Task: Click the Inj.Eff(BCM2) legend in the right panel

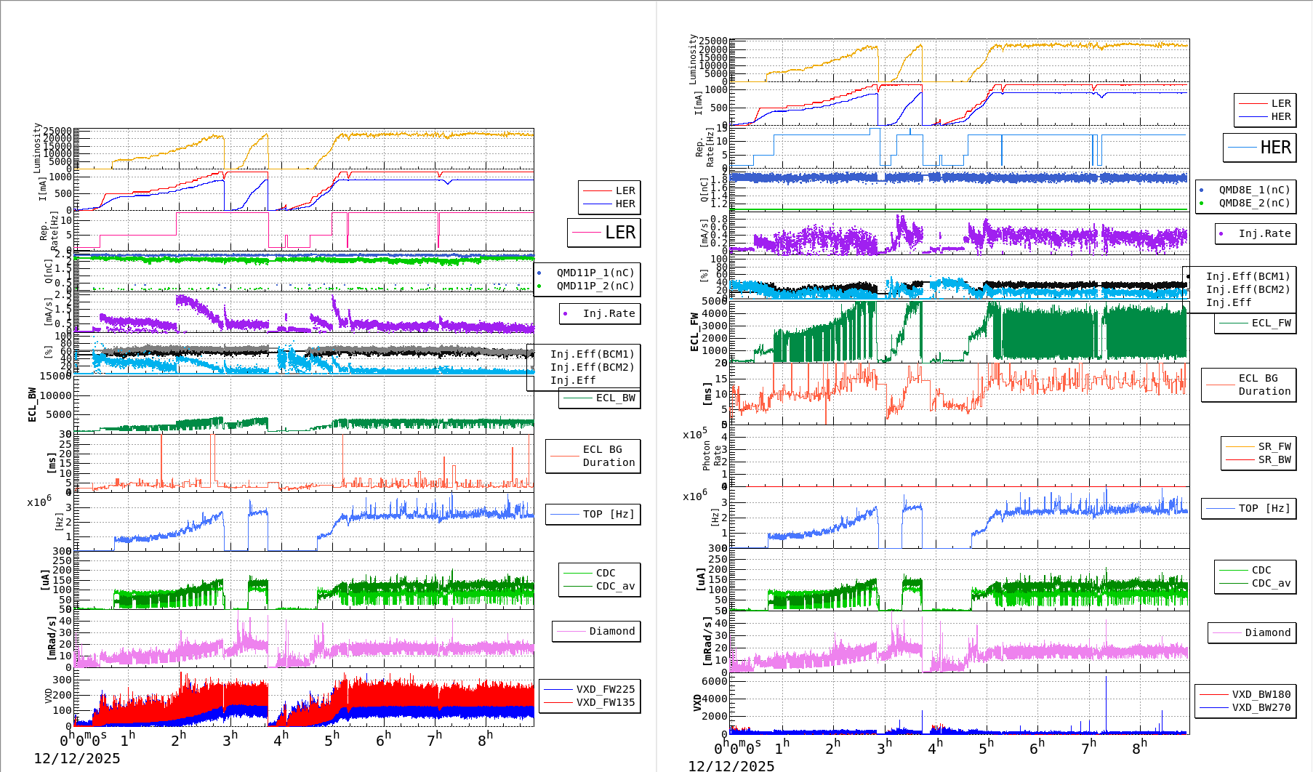Action: pos(1248,289)
